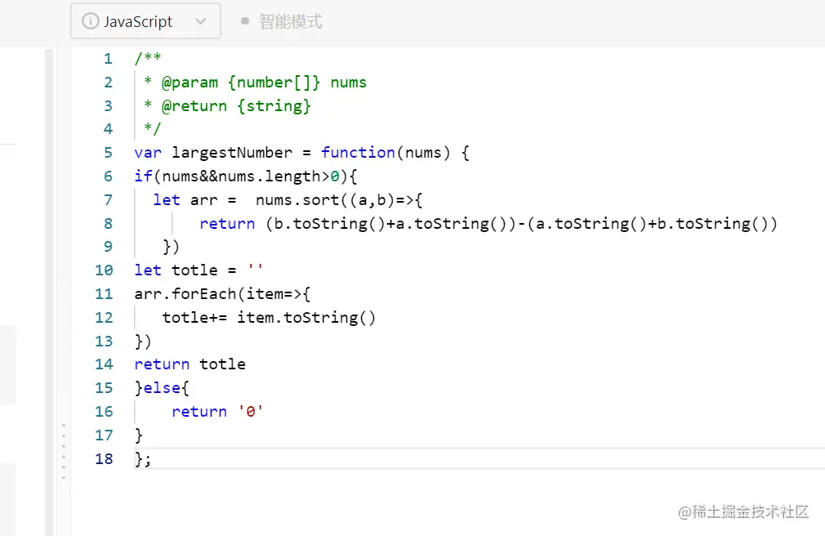Click the info icon beside JavaScript

tap(90, 21)
